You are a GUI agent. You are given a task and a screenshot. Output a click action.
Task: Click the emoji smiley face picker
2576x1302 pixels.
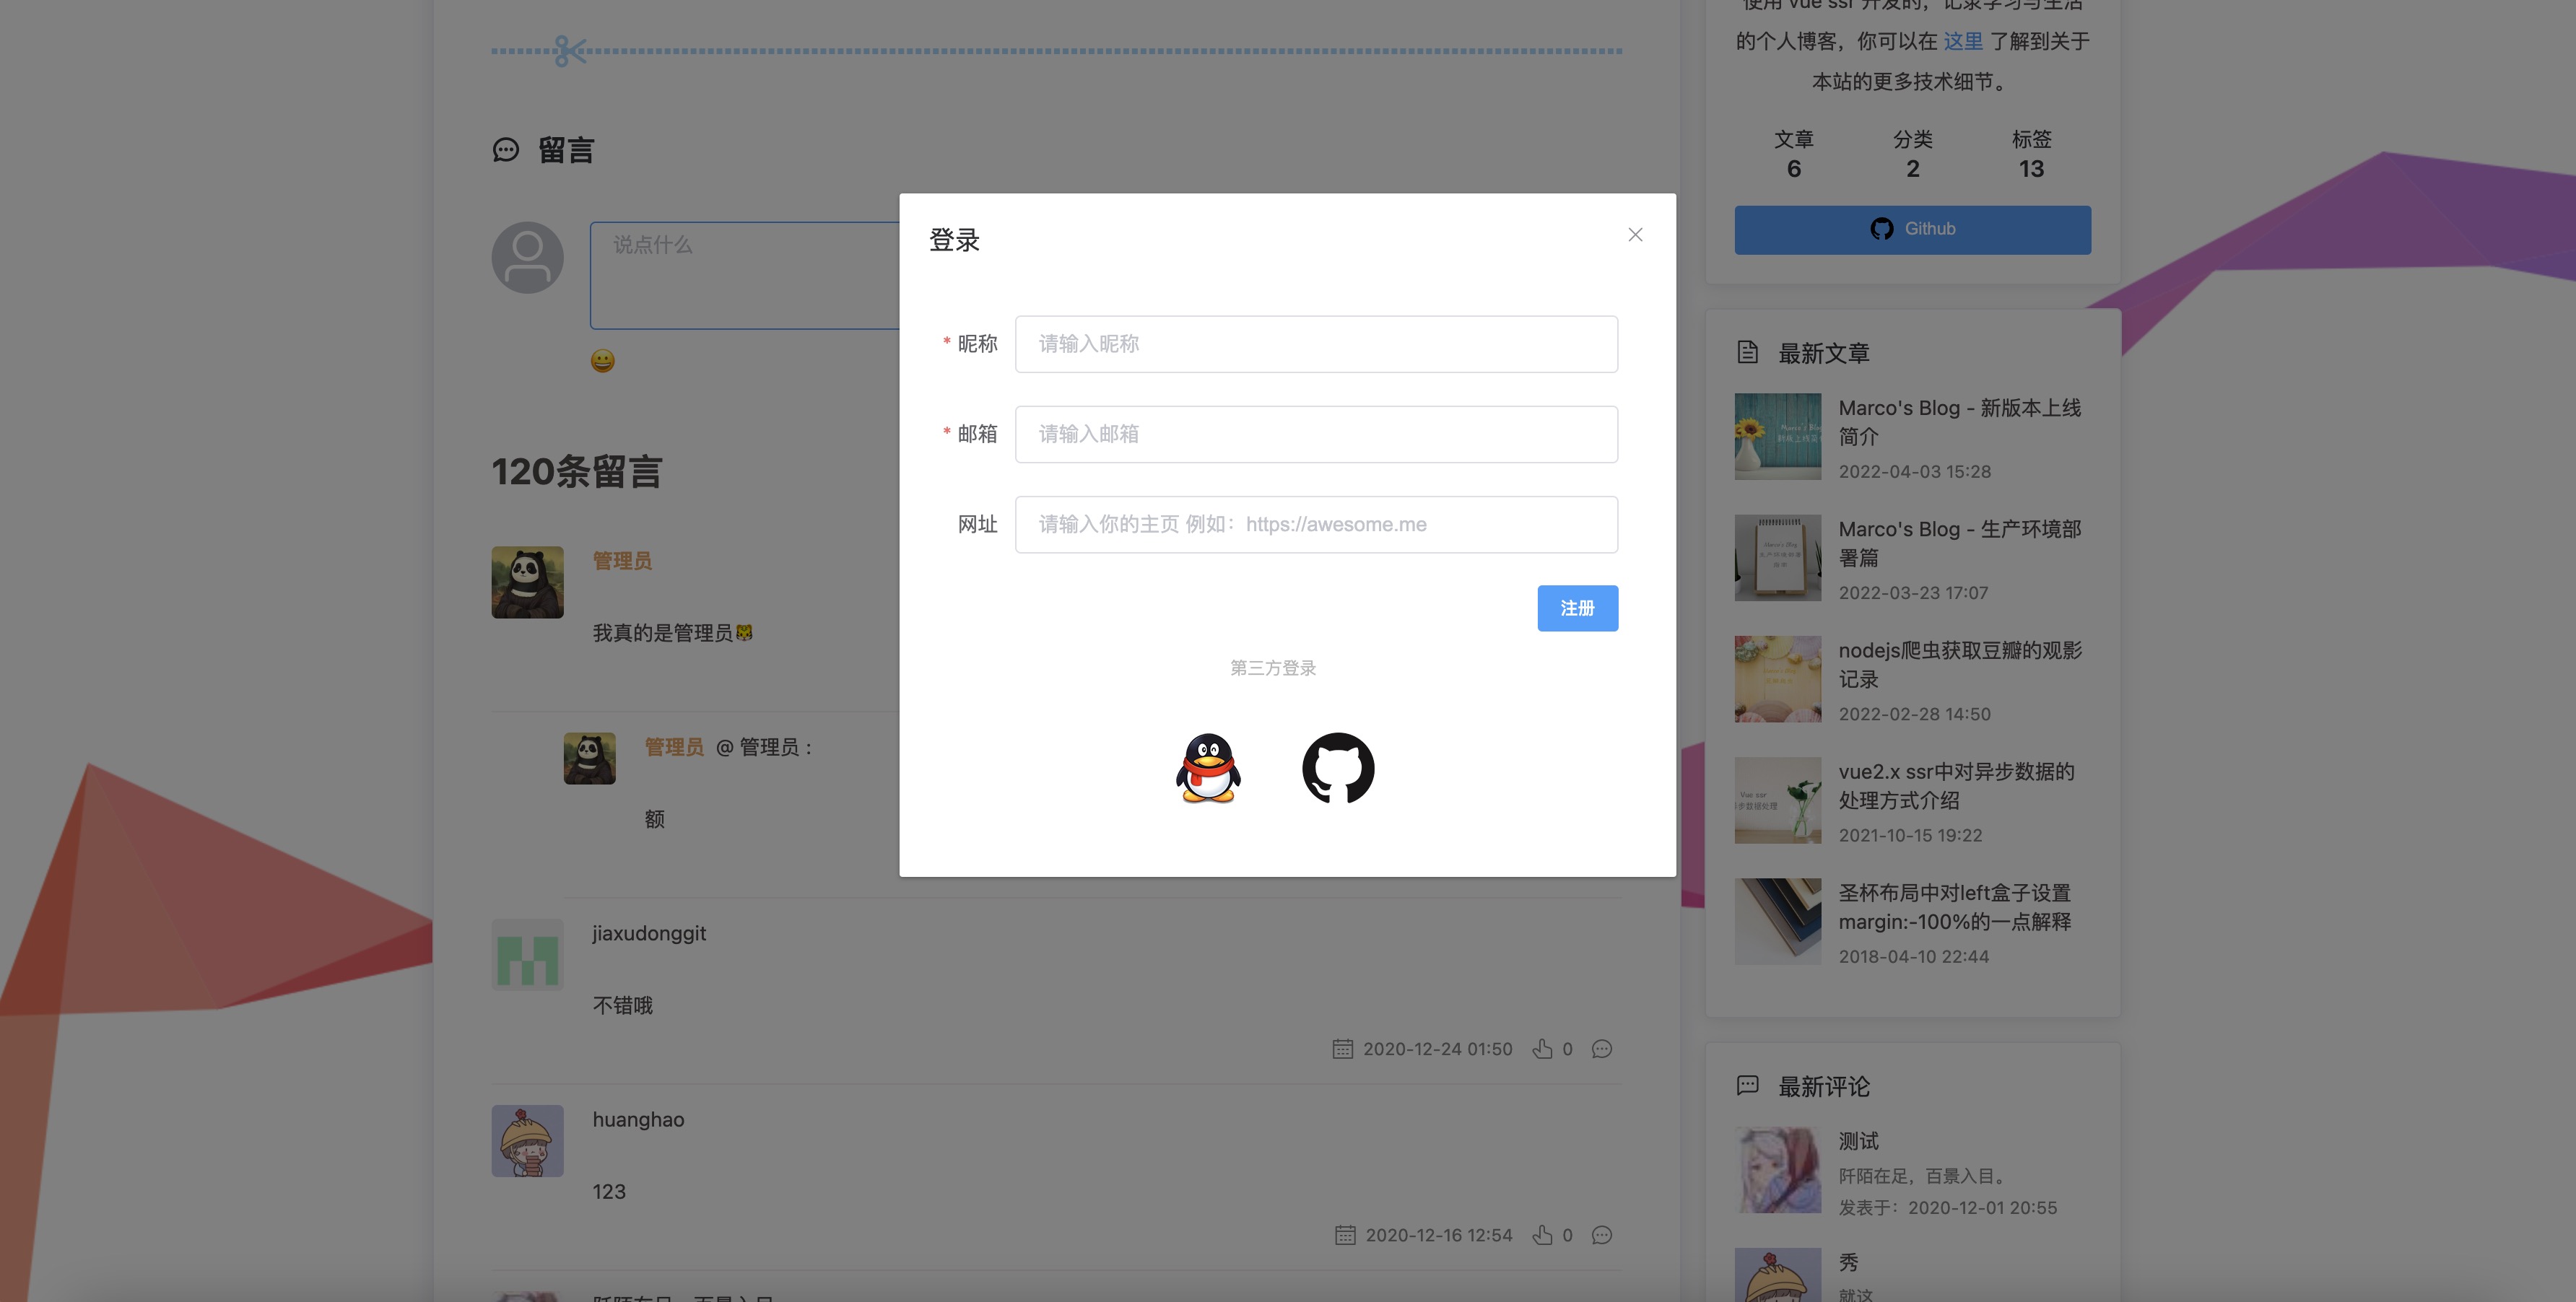tap(602, 361)
